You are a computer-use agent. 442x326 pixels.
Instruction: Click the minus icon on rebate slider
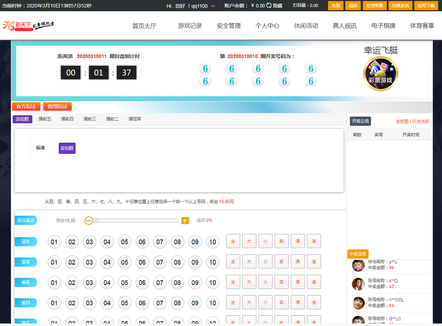point(88,220)
